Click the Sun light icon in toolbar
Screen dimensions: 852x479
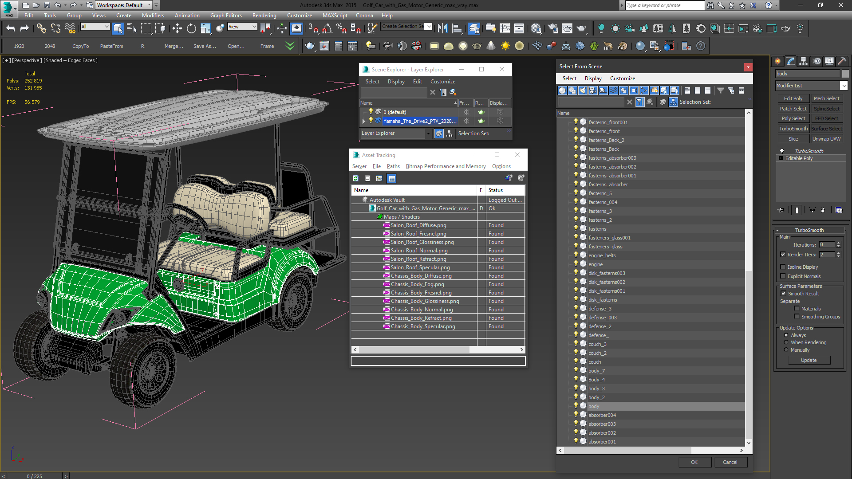tap(505, 46)
